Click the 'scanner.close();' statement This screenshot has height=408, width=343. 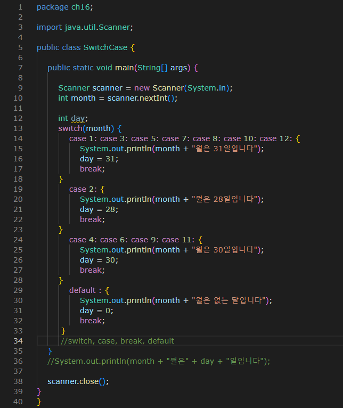click(x=78, y=381)
